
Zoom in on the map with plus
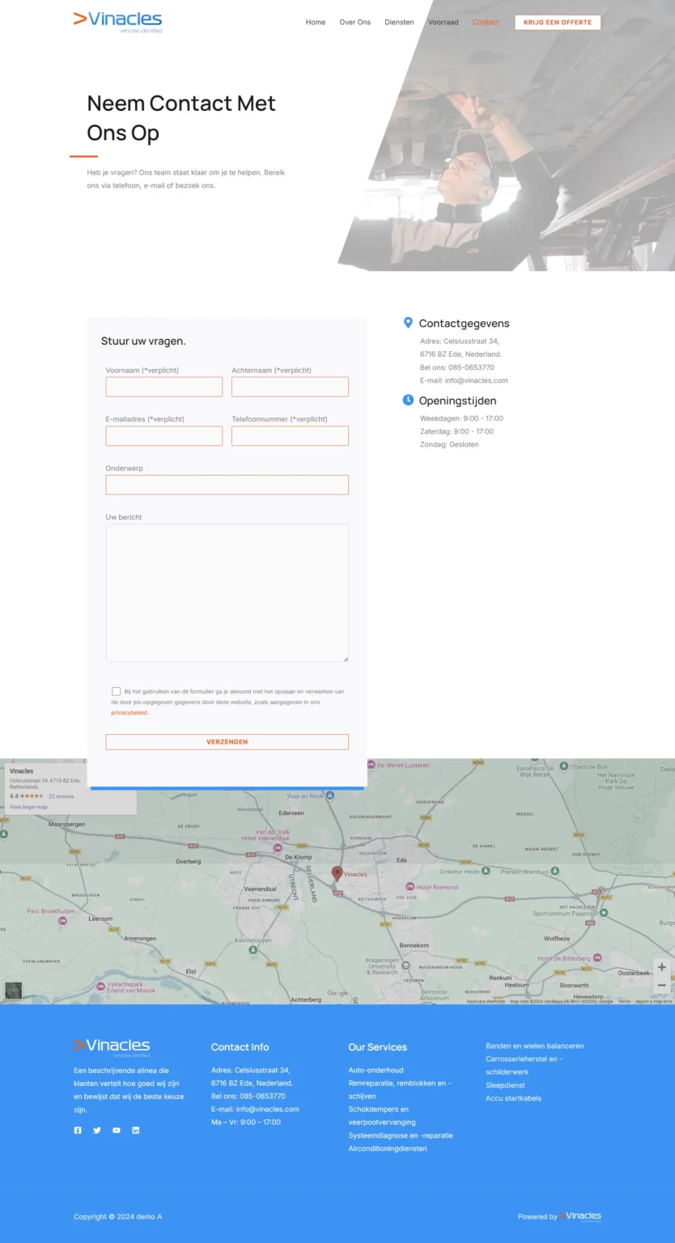tap(661, 967)
